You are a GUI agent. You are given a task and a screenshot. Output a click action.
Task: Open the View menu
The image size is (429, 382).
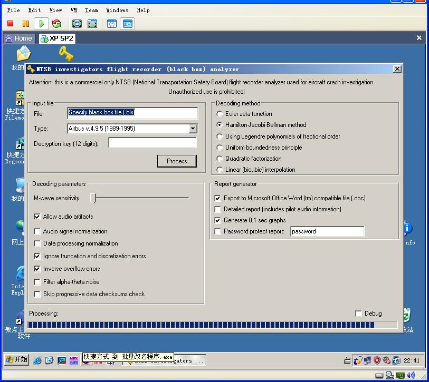pyautogui.click(x=55, y=11)
